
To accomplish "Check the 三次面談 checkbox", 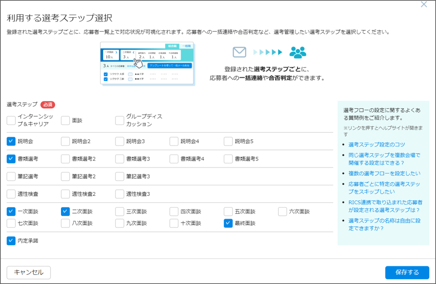I will [x=120, y=211].
